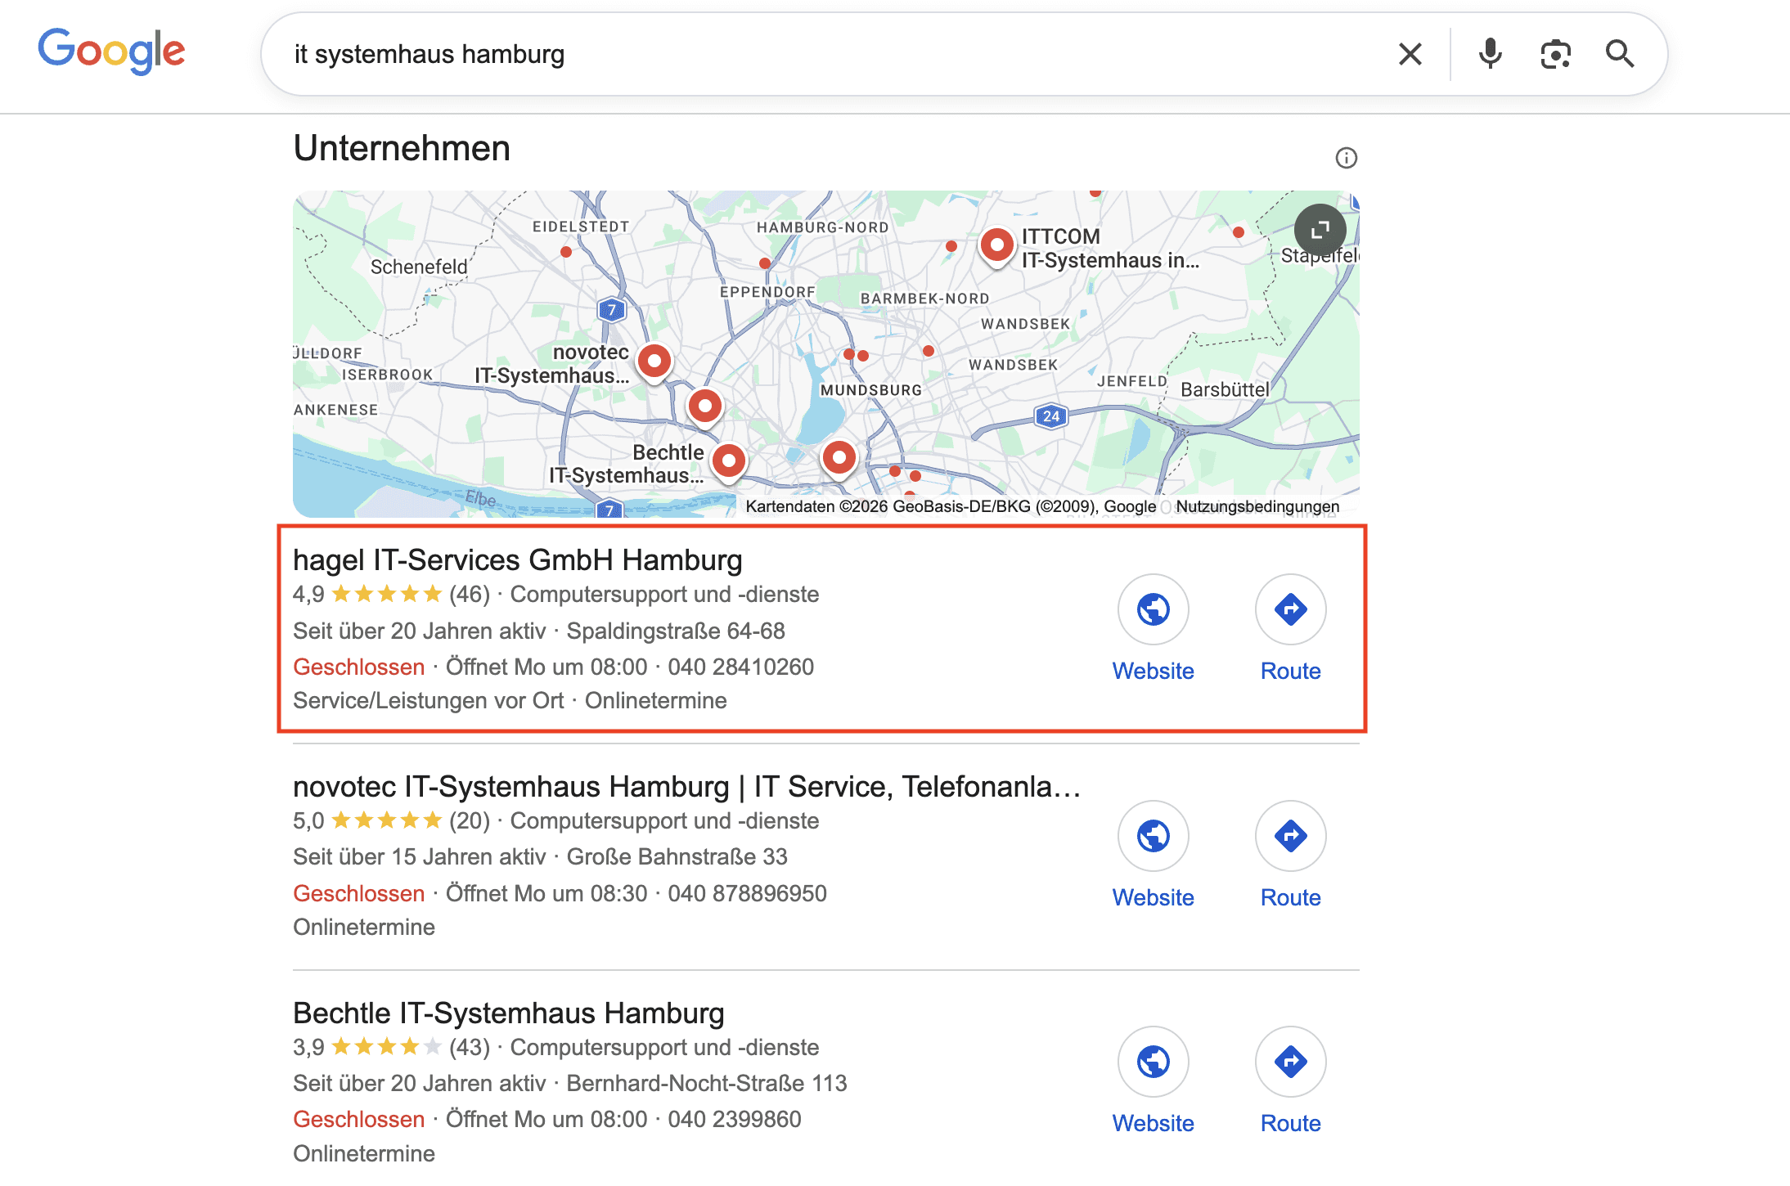Start voice search with the microphone icon
Screen dimensions: 1790x1186
(x=1490, y=54)
